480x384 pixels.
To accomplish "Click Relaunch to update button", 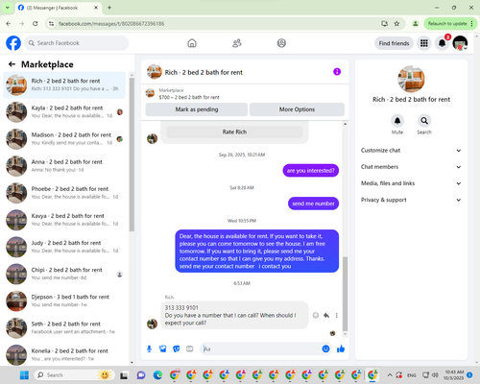I will tap(450, 24).
